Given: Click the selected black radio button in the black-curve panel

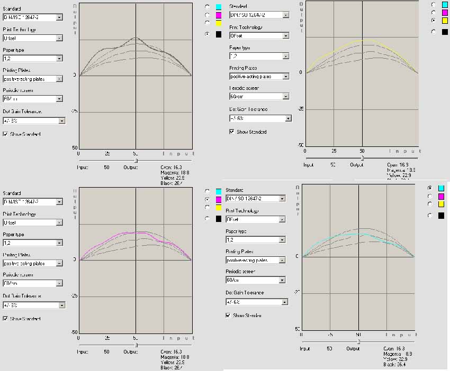Looking at the screenshot, I should [x=207, y=34].
